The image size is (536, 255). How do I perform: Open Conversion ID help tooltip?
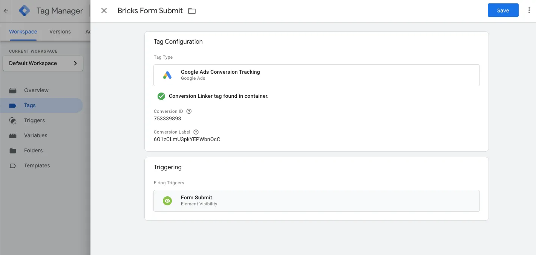pyautogui.click(x=189, y=111)
